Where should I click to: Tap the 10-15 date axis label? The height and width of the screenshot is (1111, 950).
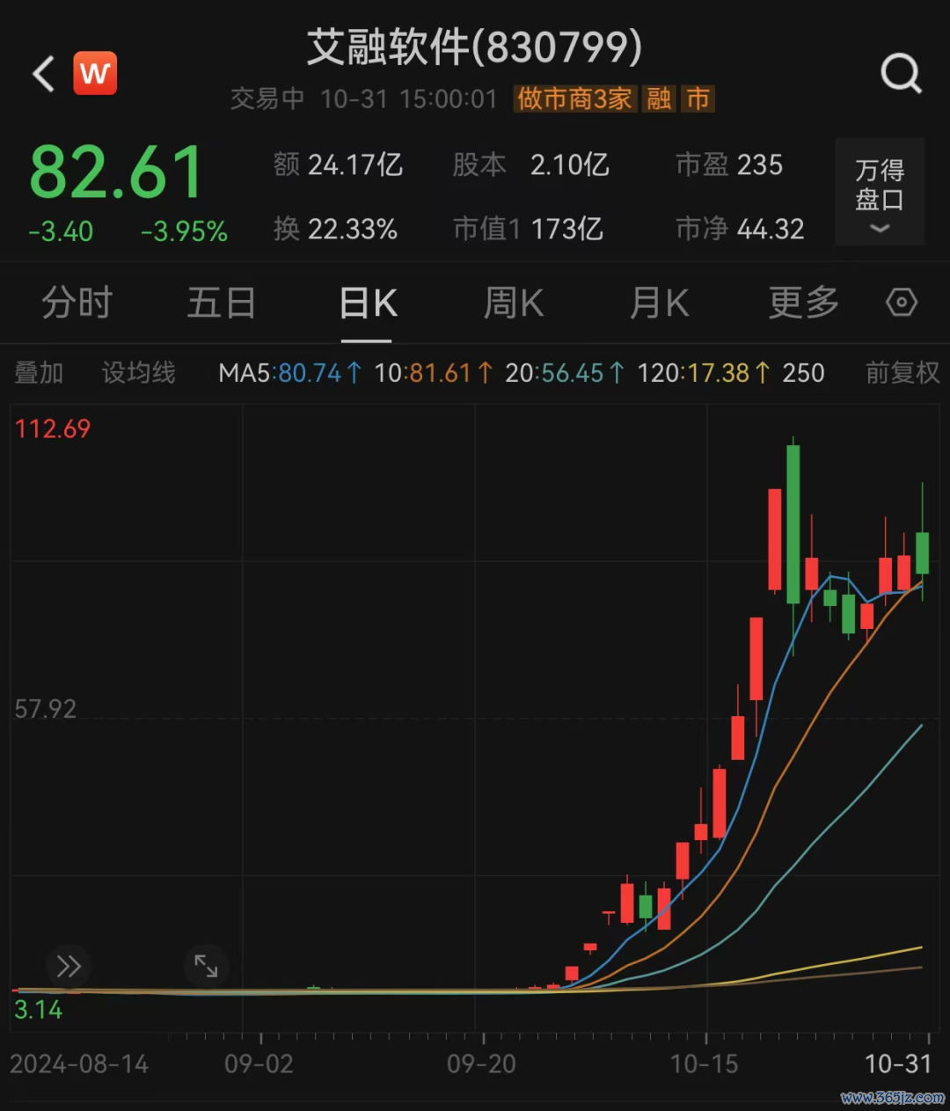coord(704,1064)
